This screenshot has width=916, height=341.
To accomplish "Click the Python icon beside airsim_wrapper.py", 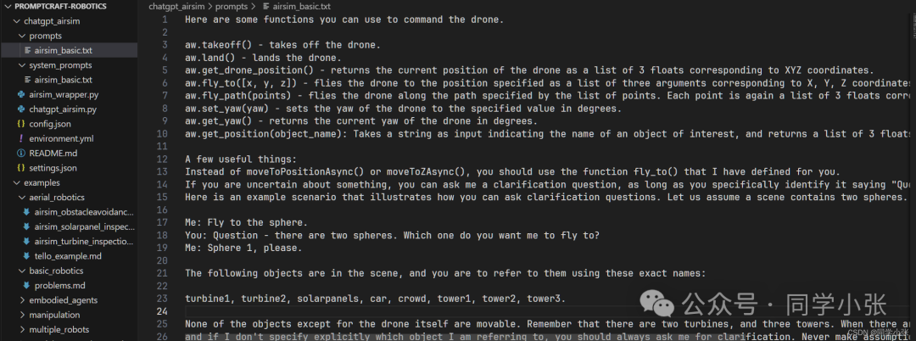I will (21, 94).
